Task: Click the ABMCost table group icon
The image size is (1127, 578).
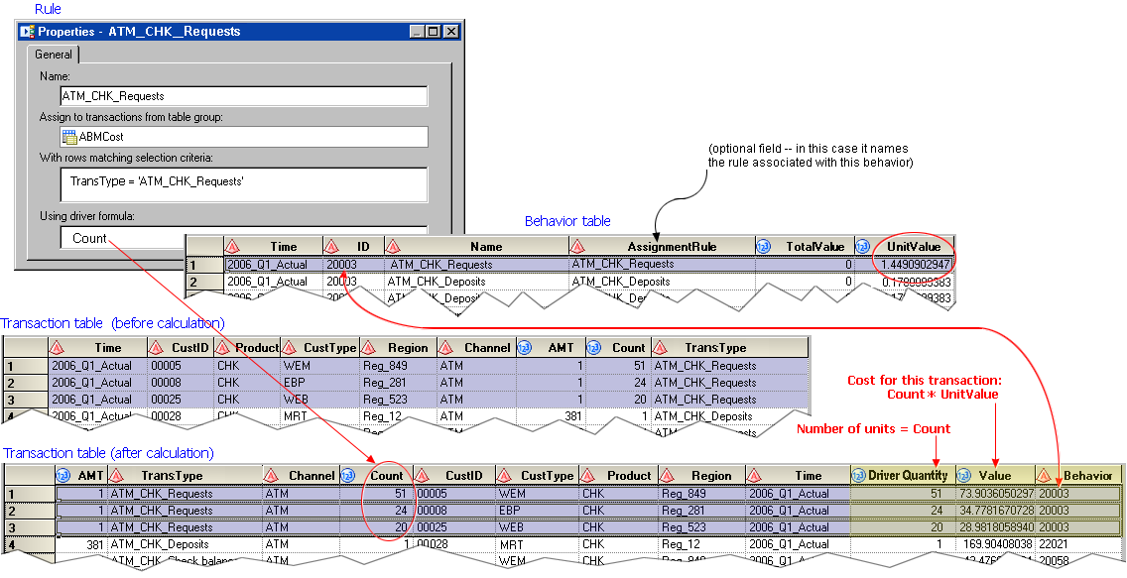Action: coord(69,137)
